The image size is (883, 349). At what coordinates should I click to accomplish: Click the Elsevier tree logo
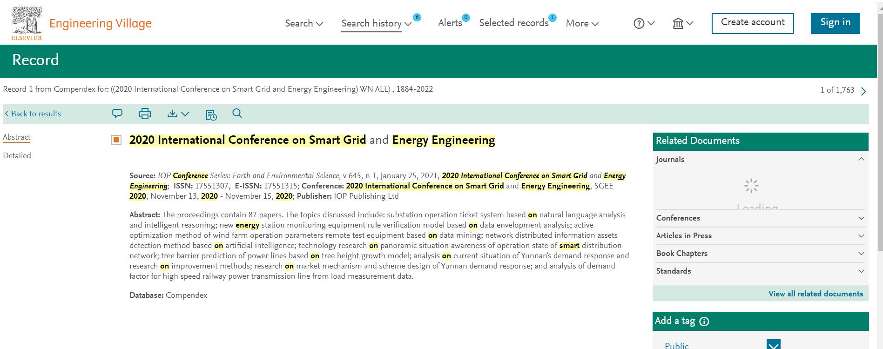click(27, 23)
